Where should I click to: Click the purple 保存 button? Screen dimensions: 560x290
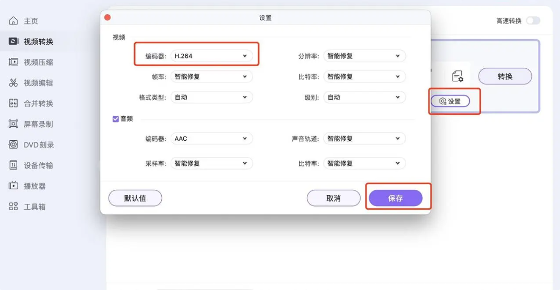click(396, 198)
